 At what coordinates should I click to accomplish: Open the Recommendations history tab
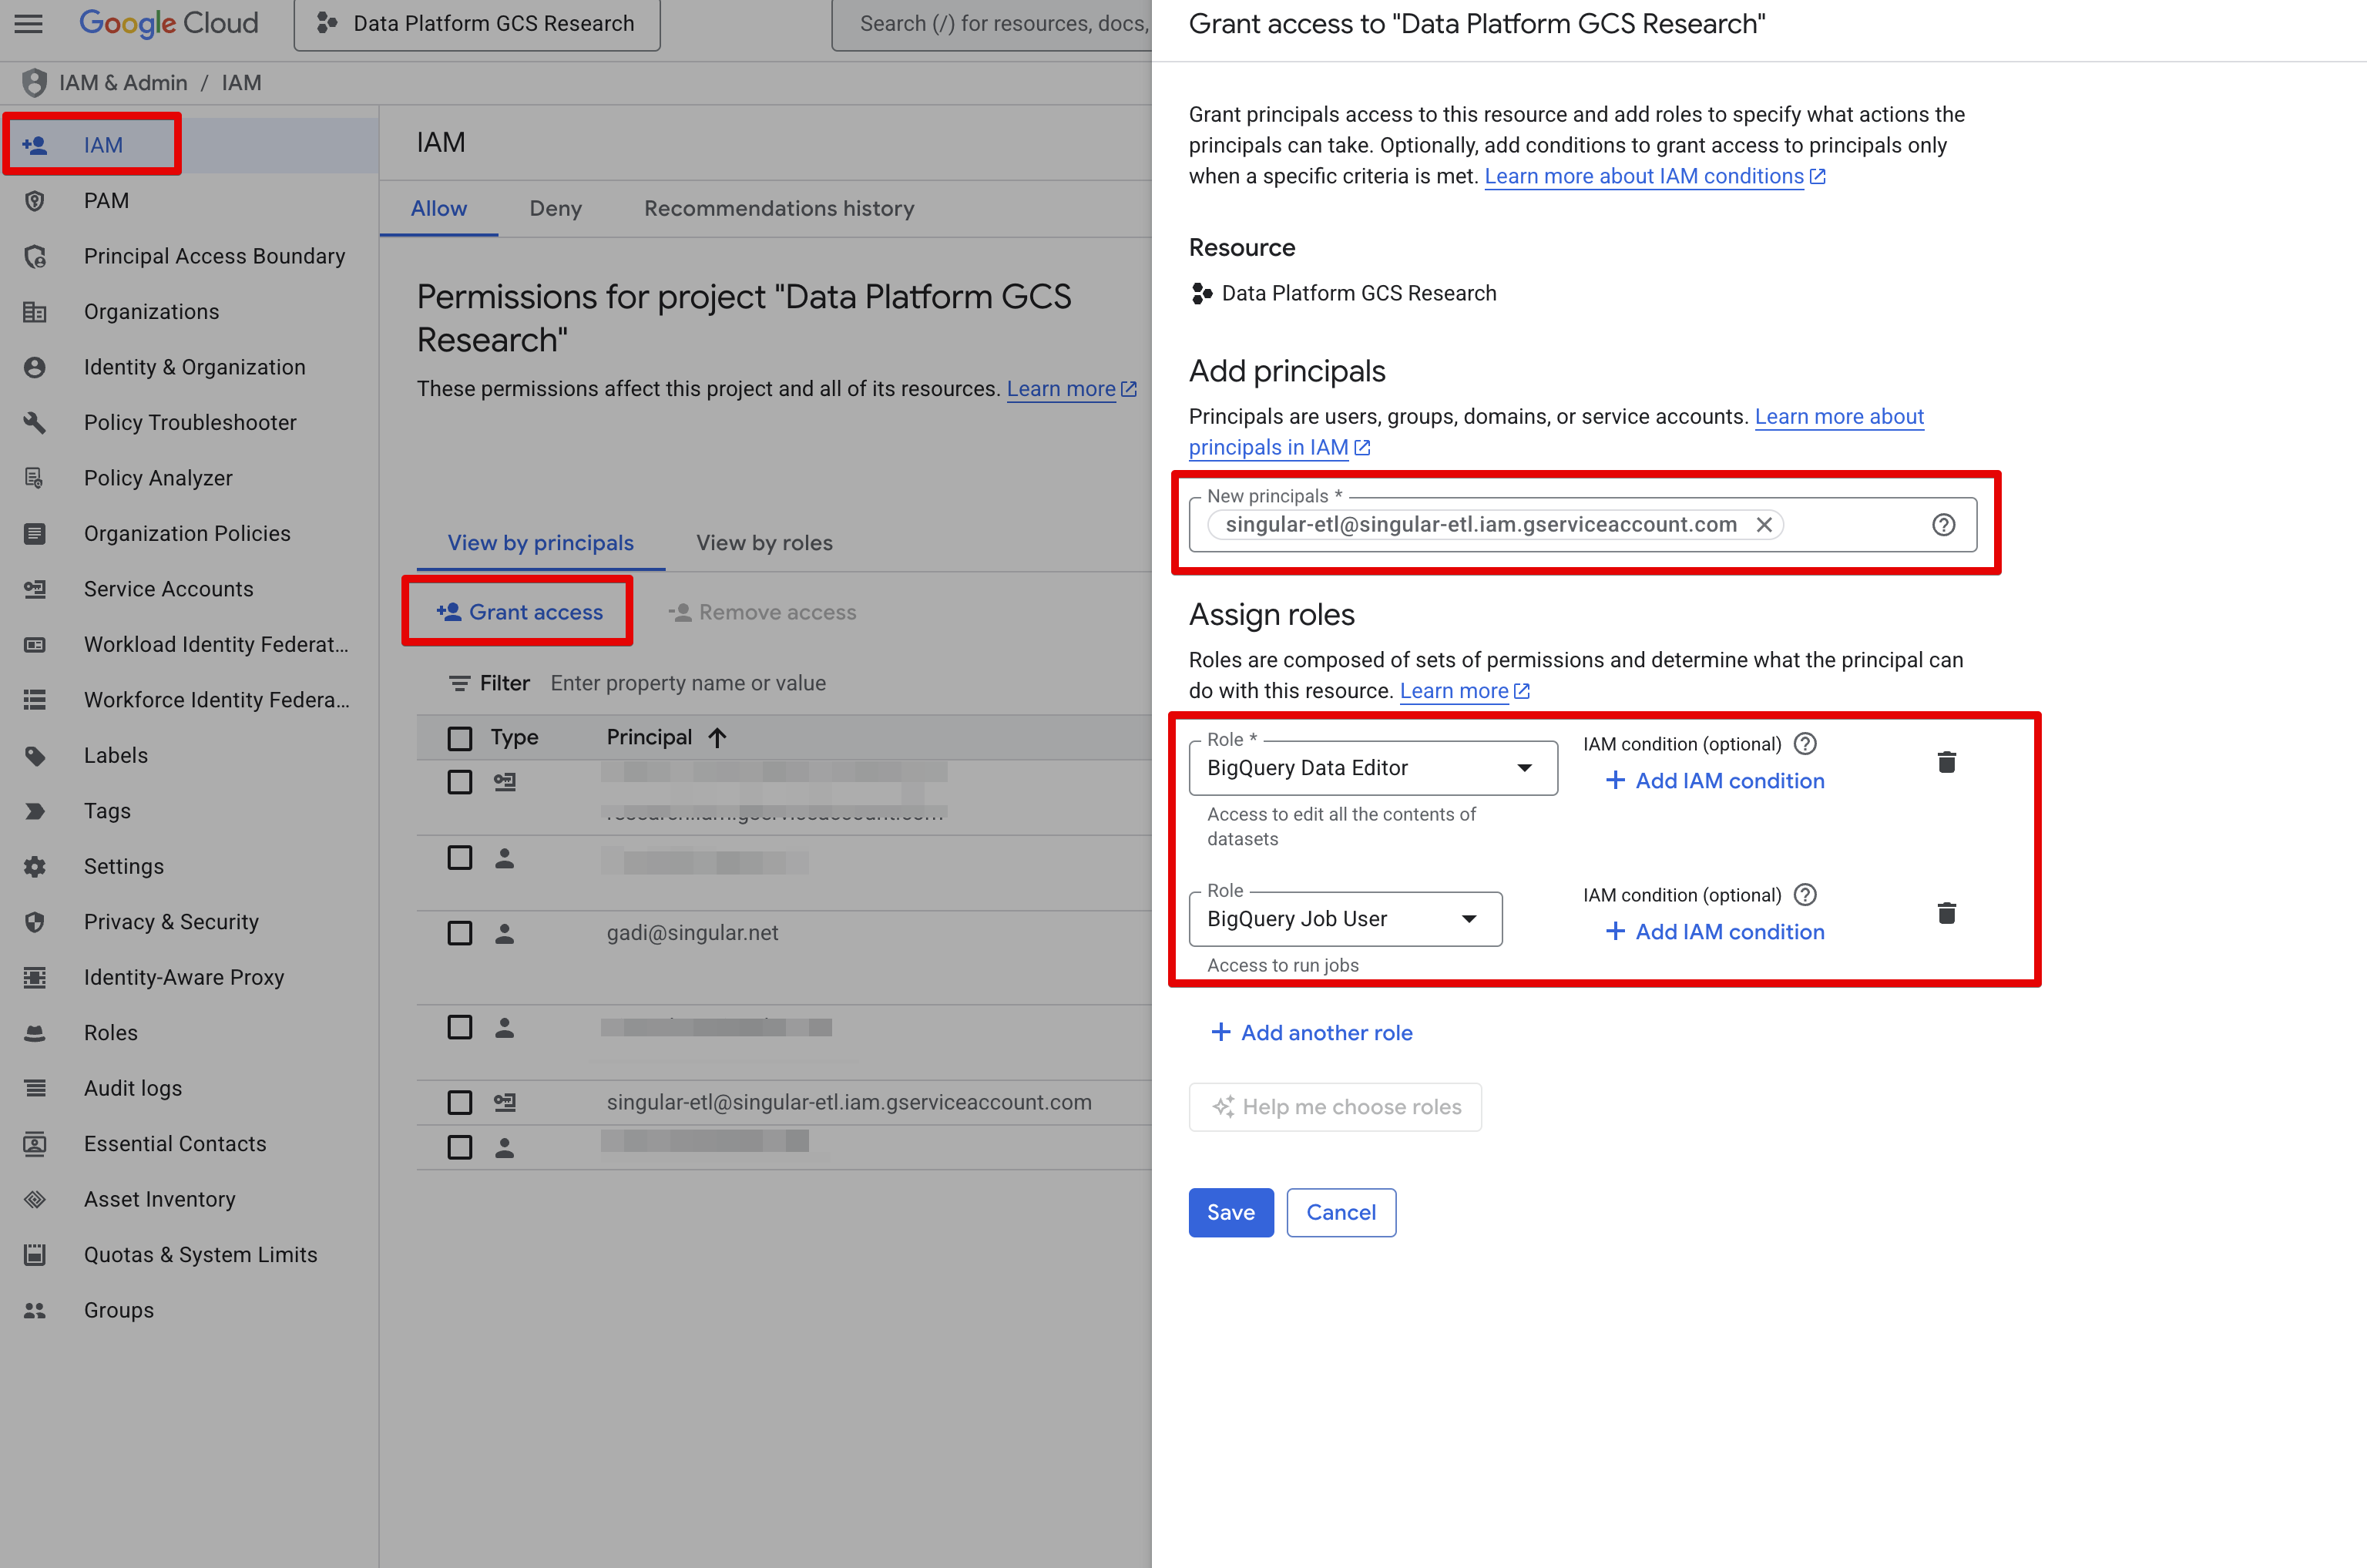pos(779,209)
